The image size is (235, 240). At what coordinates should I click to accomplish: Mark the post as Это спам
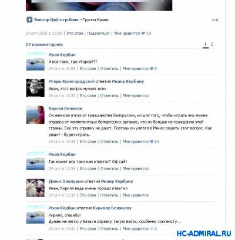(75, 34)
